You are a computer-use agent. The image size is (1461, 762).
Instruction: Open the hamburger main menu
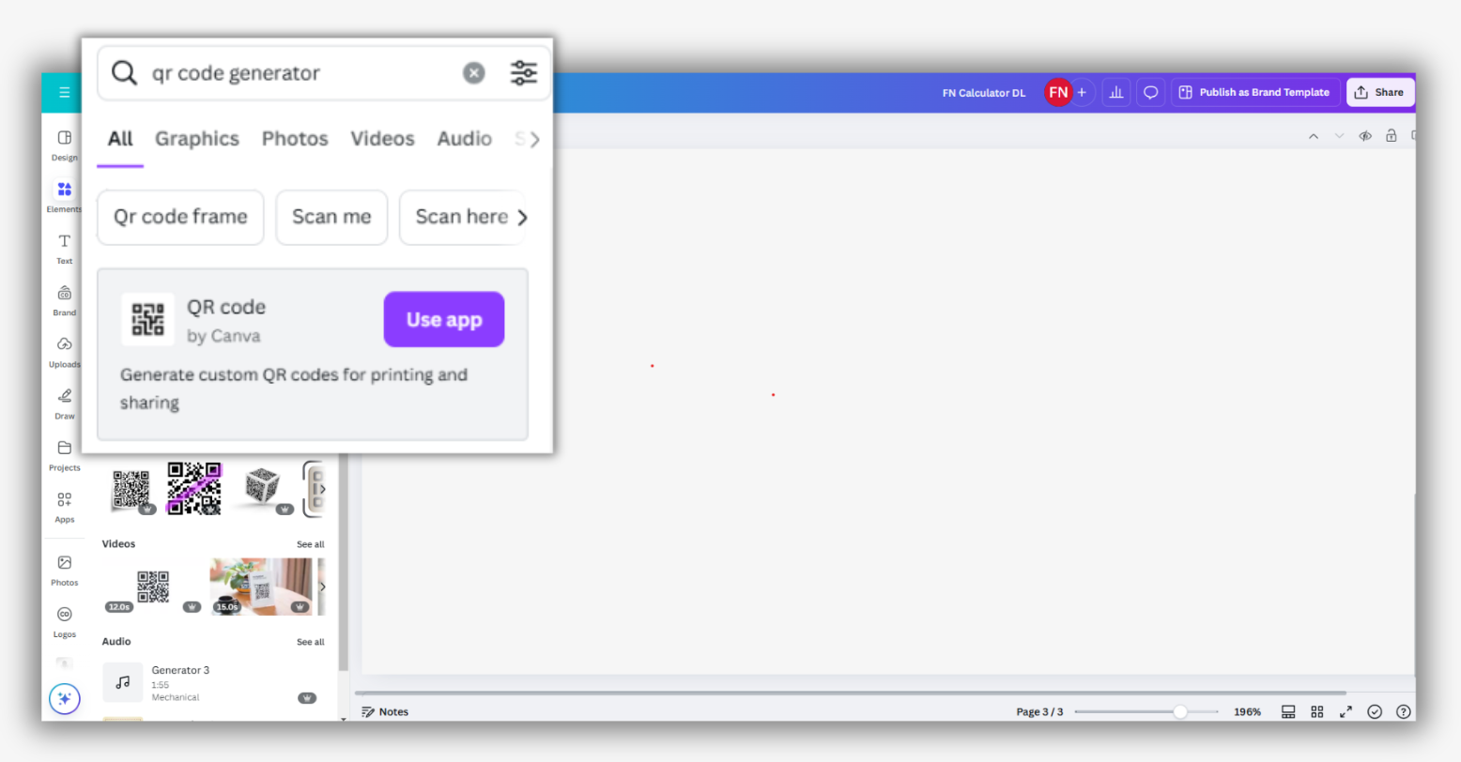[64, 92]
